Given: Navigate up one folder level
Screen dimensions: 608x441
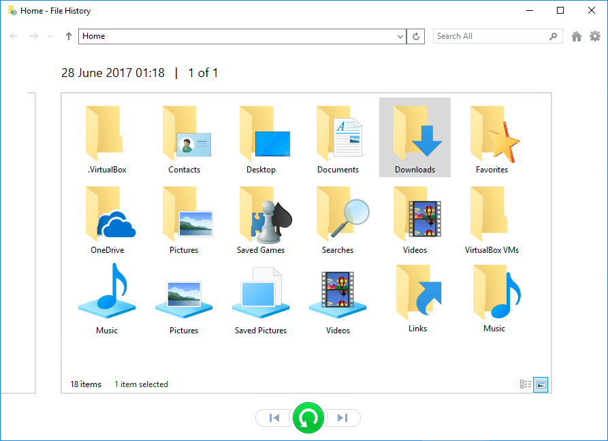Looking at the screenshot, I should (69, 36).
